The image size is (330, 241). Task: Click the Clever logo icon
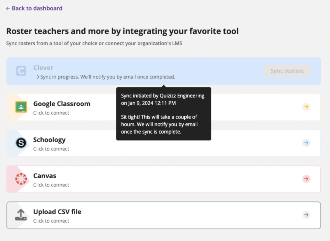(21, 71)
